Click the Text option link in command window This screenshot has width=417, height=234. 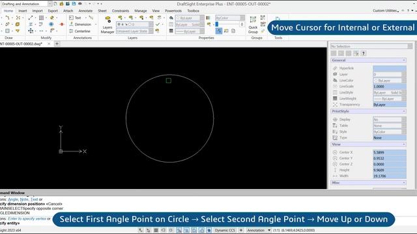[x=34, y=200]
